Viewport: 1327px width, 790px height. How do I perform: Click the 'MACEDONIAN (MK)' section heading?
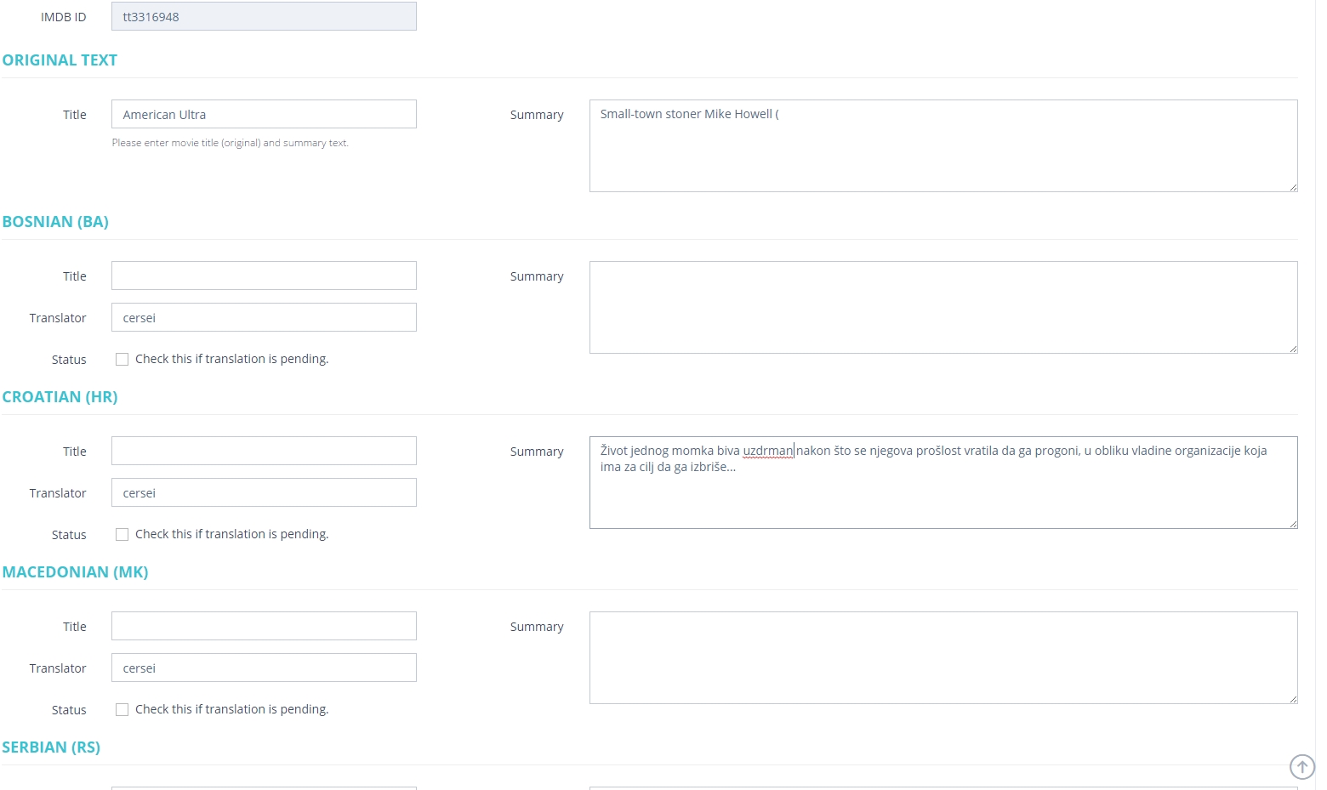75,572
